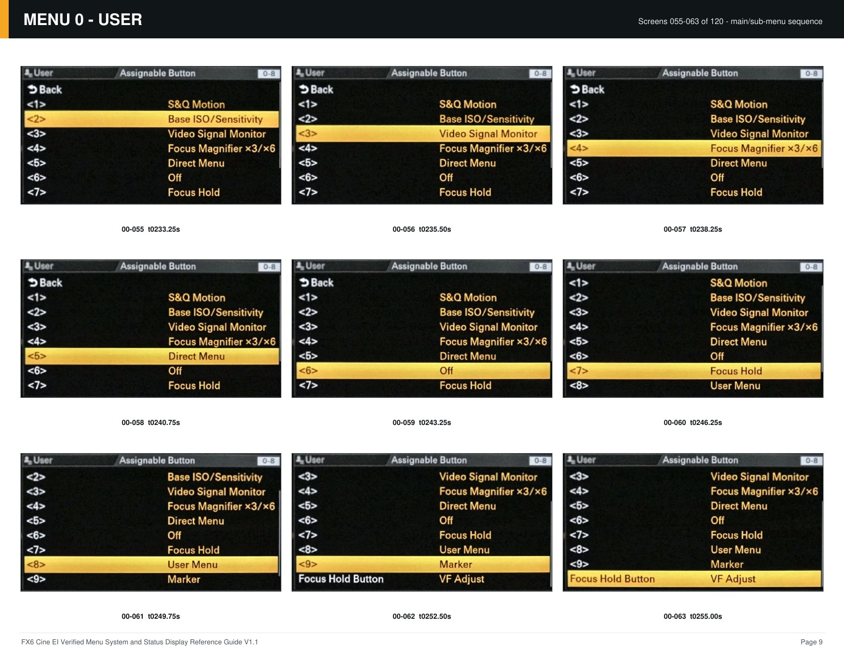Select highlighted Focus Hold row in screen 00-060
The image size is (844, 652).
(x=694, y=371)
